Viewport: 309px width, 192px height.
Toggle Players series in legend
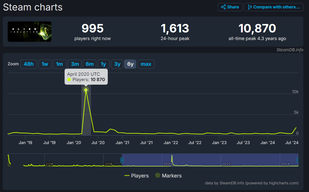[136, 176]
